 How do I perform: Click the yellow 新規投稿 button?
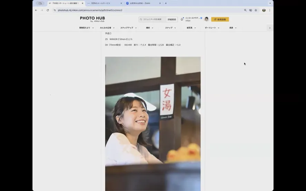(220, 19)
